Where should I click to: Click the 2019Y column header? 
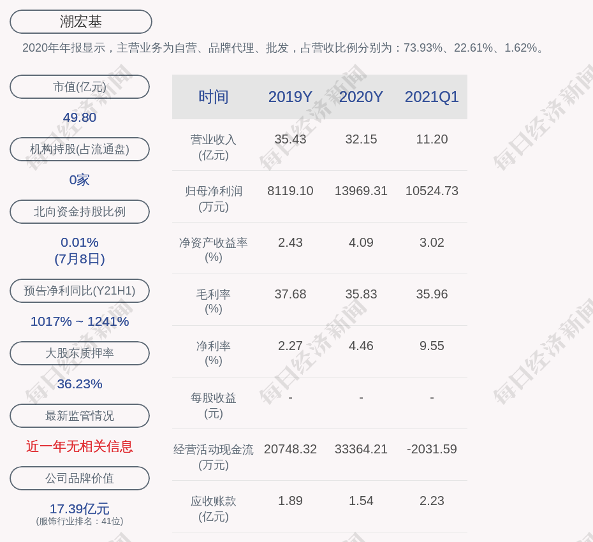pos(290,97)
